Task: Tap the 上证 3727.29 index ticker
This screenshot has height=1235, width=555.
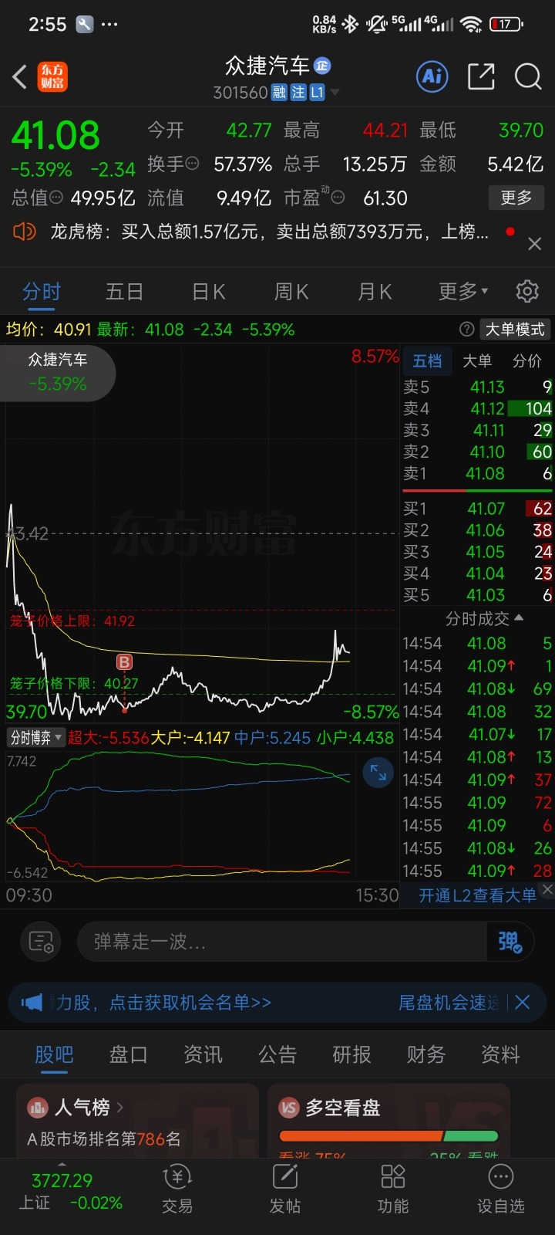Action: point(69,1191)
